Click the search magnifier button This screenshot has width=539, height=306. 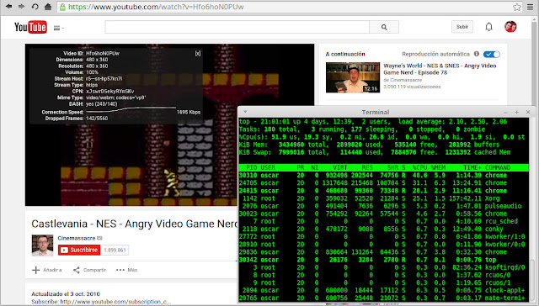click(x=384, y=27)
